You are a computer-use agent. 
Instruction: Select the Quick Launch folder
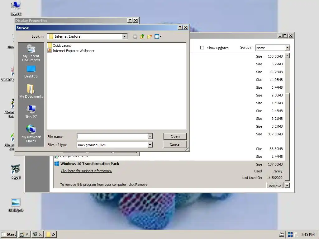tap(60, 45)
